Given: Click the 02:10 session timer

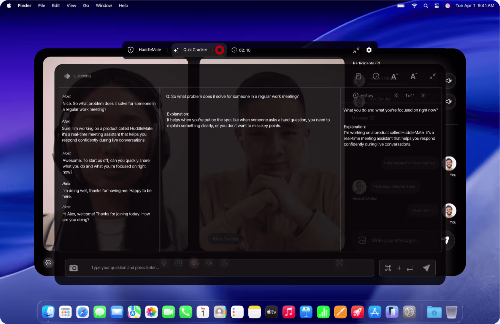Looking at the screenshot, I should 241,50.
